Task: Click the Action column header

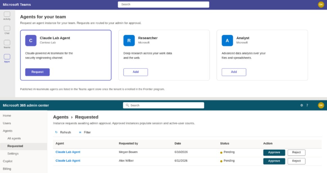Action: pyautogui.click(x=268, y=143)
